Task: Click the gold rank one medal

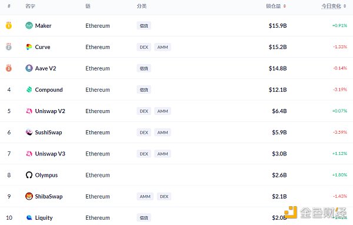Action: (x=9, y=25)
